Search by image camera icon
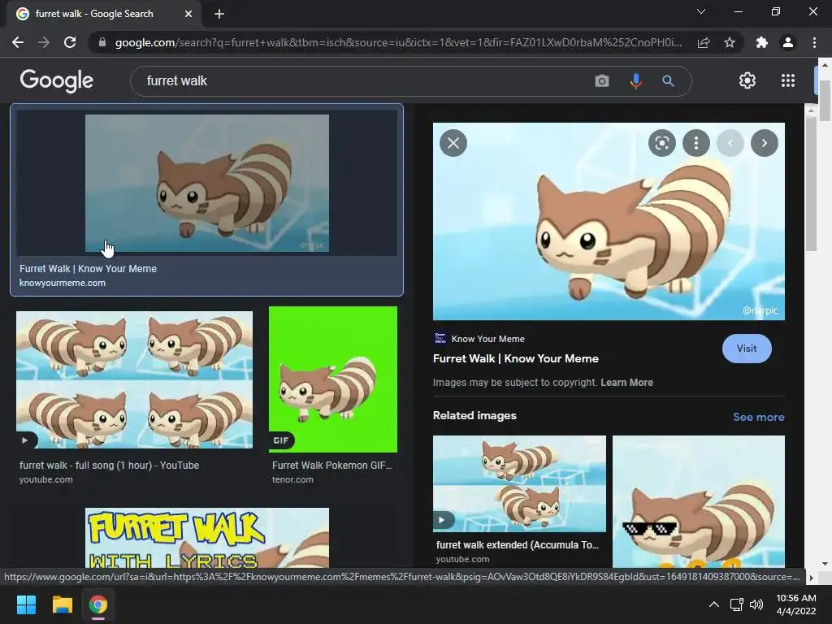This screenshot has height=624, width=832. pos(602,80)
